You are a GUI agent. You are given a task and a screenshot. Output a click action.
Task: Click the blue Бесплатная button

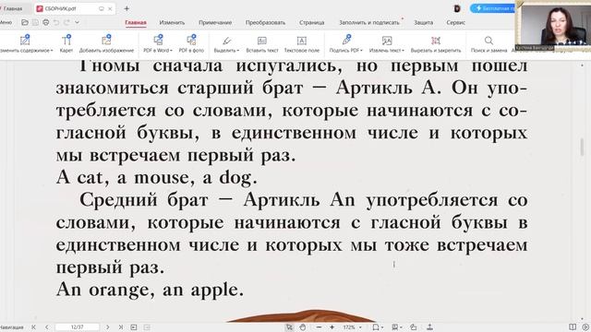coord(492,8)
